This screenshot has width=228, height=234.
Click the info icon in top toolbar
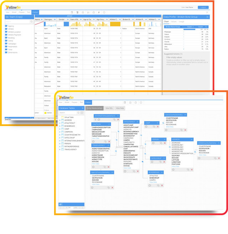coord(104,12)
